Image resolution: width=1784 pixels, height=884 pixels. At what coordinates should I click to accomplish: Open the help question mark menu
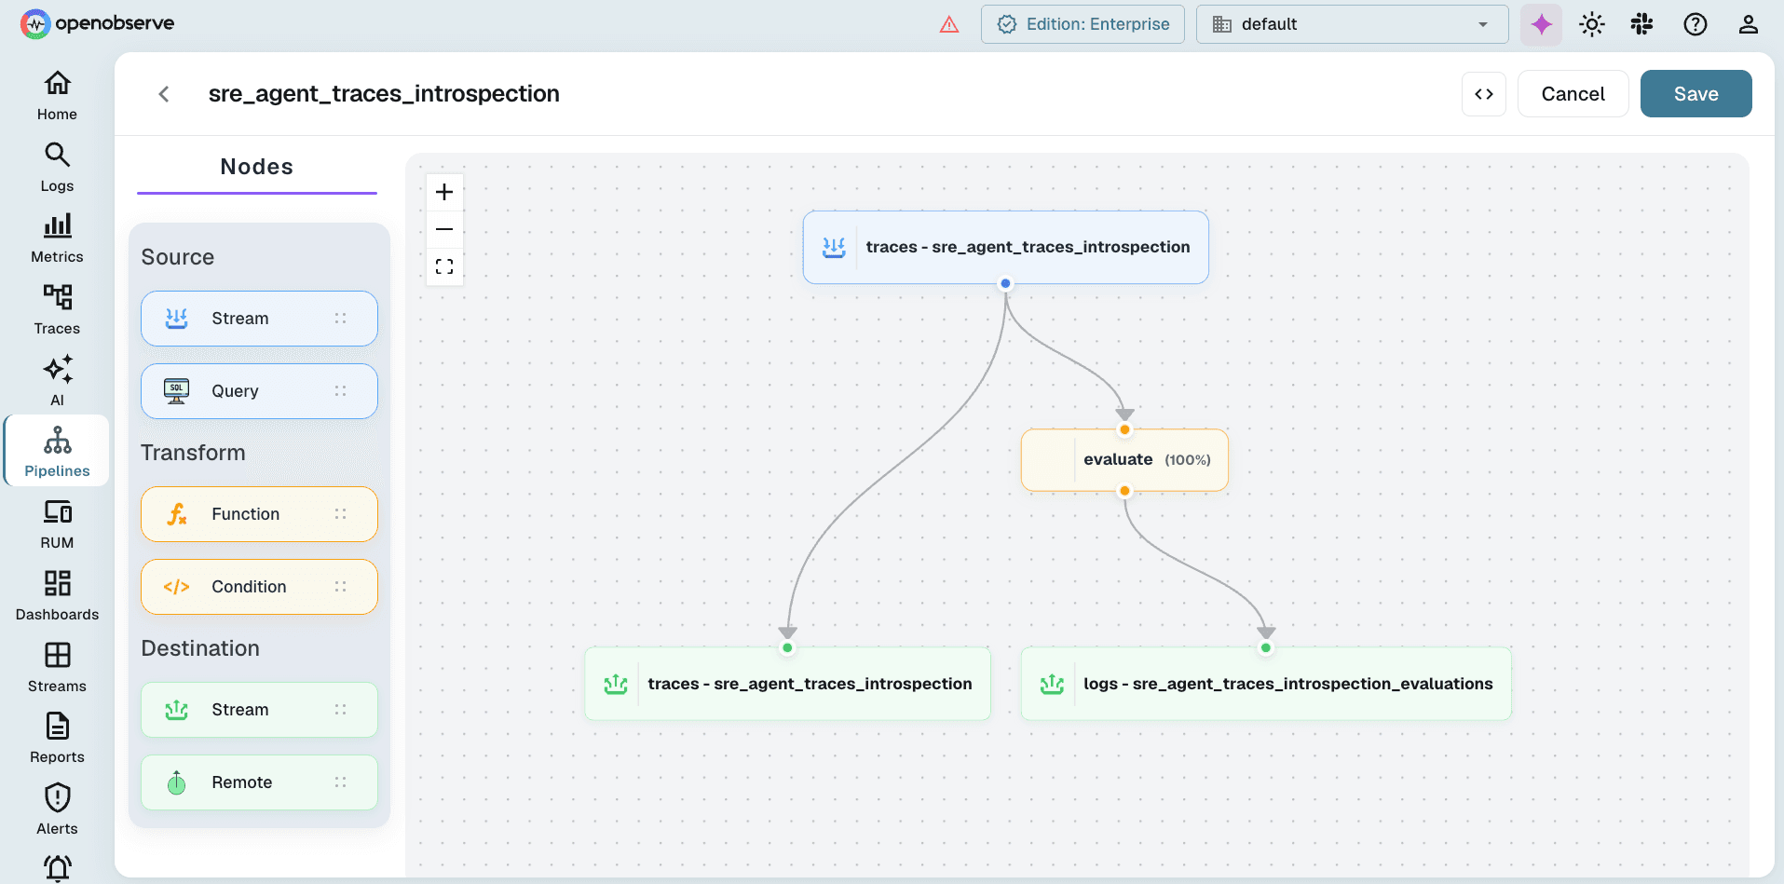click(x=1695, y=24)
